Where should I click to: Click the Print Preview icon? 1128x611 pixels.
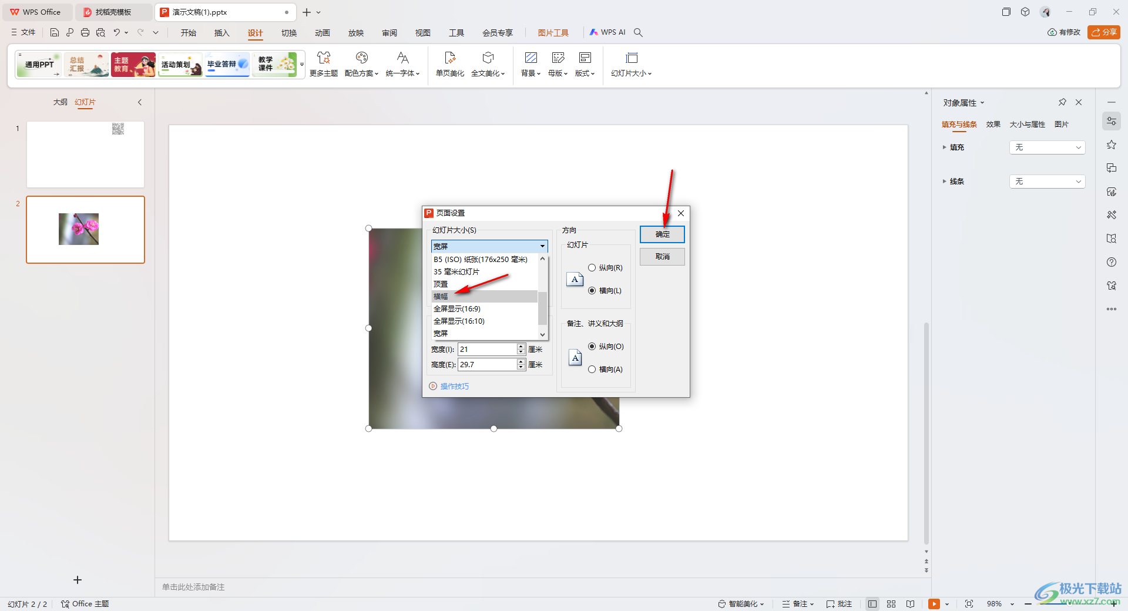(100, 32)
